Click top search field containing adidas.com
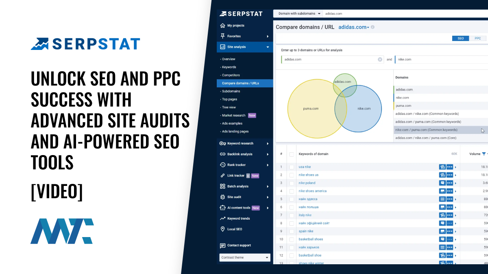 pos(405,13)
